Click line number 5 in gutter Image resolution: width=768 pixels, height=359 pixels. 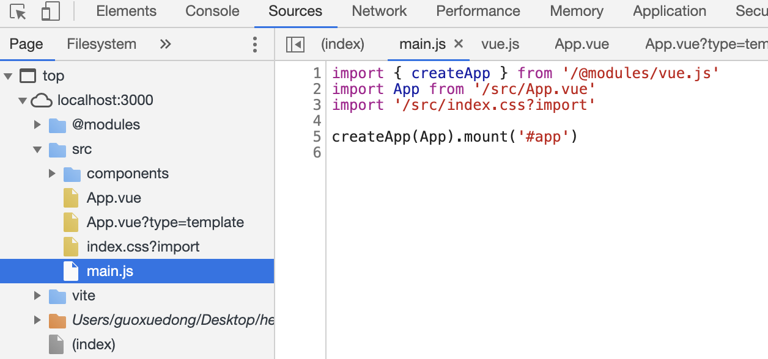316,137
